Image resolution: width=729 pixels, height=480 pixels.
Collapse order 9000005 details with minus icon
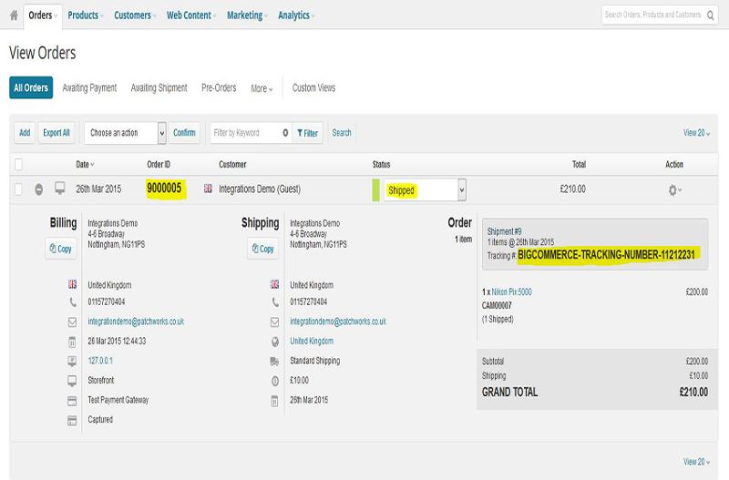(x=39, y=189)
